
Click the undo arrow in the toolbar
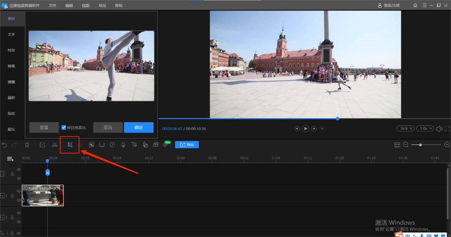click(x=5, y=145)
